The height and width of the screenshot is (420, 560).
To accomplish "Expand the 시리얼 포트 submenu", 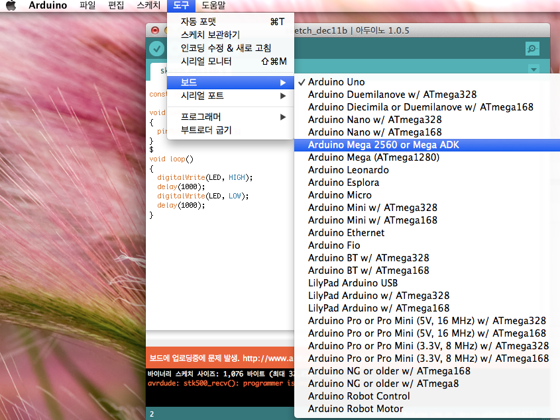I will tap(231, 95).
